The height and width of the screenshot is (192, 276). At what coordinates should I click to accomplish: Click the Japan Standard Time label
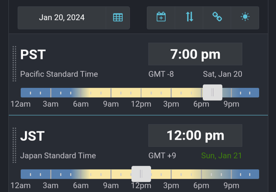click(x=58, y=156)
